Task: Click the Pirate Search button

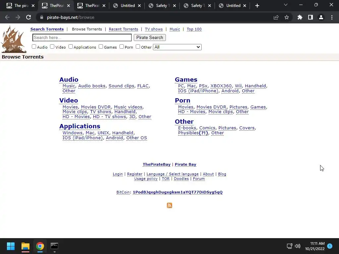Action: [150, 38]
